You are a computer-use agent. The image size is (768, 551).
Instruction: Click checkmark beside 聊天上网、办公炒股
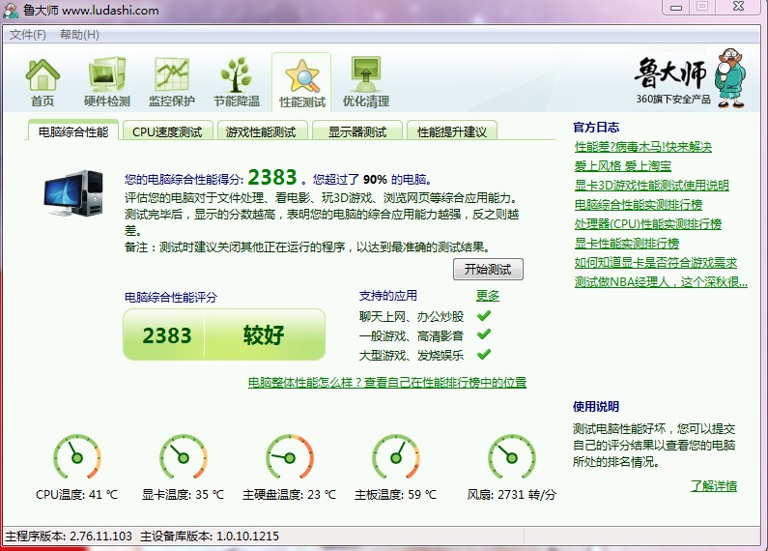coord(483,316)
